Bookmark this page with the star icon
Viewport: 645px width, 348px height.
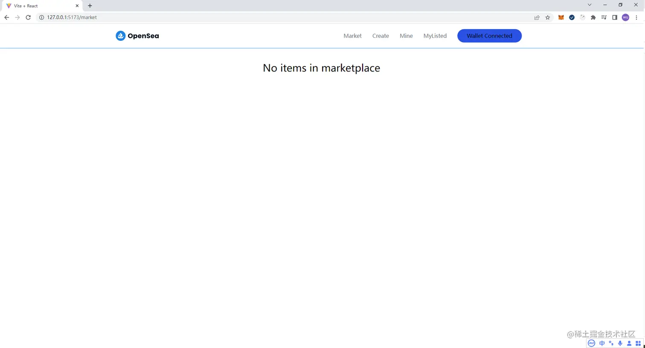(x=548, y=17)
